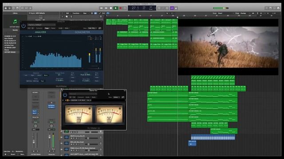Toggle the Metronome click button

coord(176,8)
